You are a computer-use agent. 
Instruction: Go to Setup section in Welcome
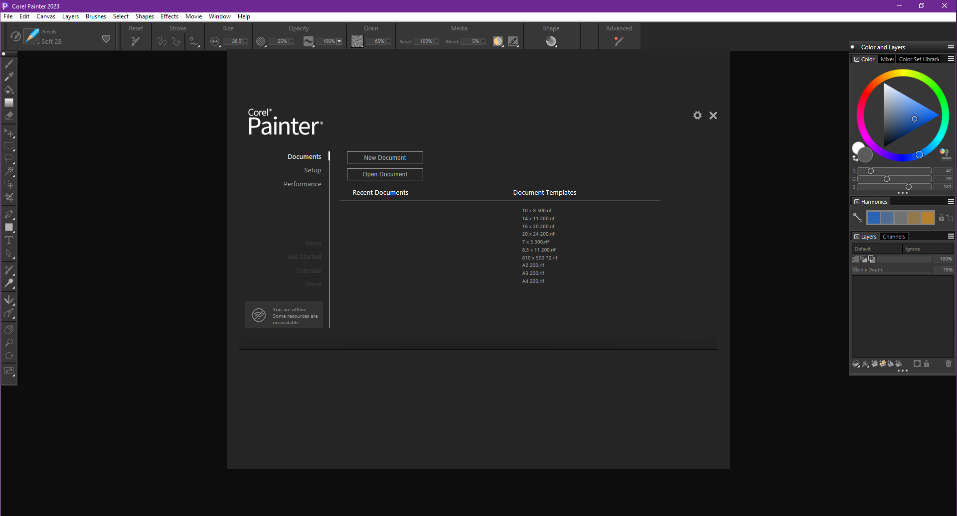(x=313, y=170)
